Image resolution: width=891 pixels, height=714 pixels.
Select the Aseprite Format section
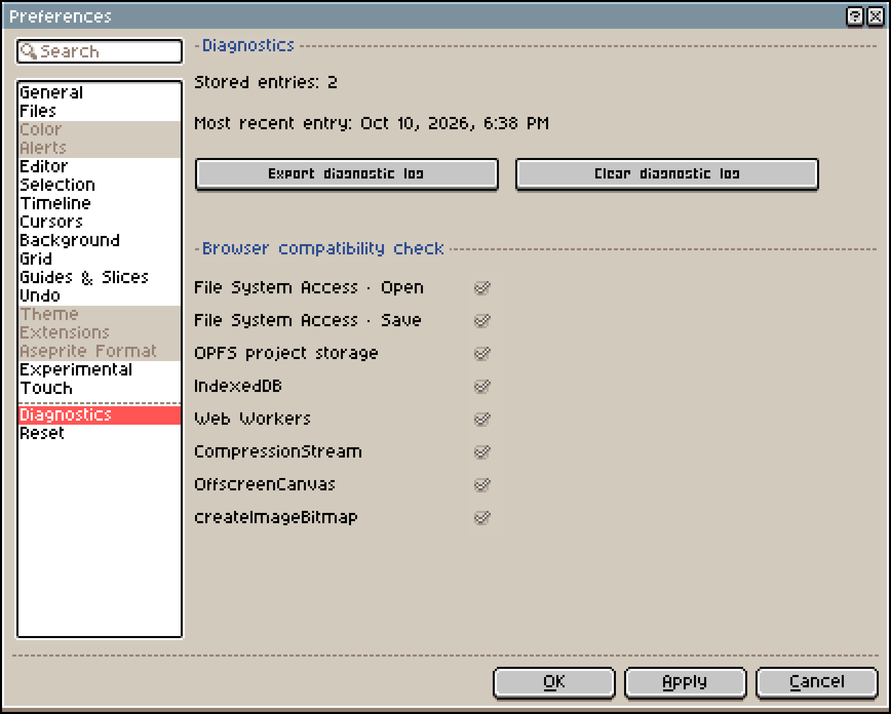pos(100,351)
